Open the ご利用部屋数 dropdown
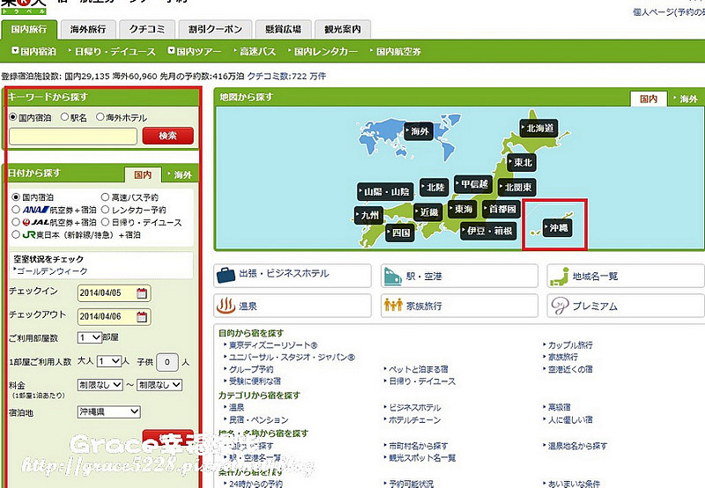This screenshot has width=705, height=488. point(90,337)
